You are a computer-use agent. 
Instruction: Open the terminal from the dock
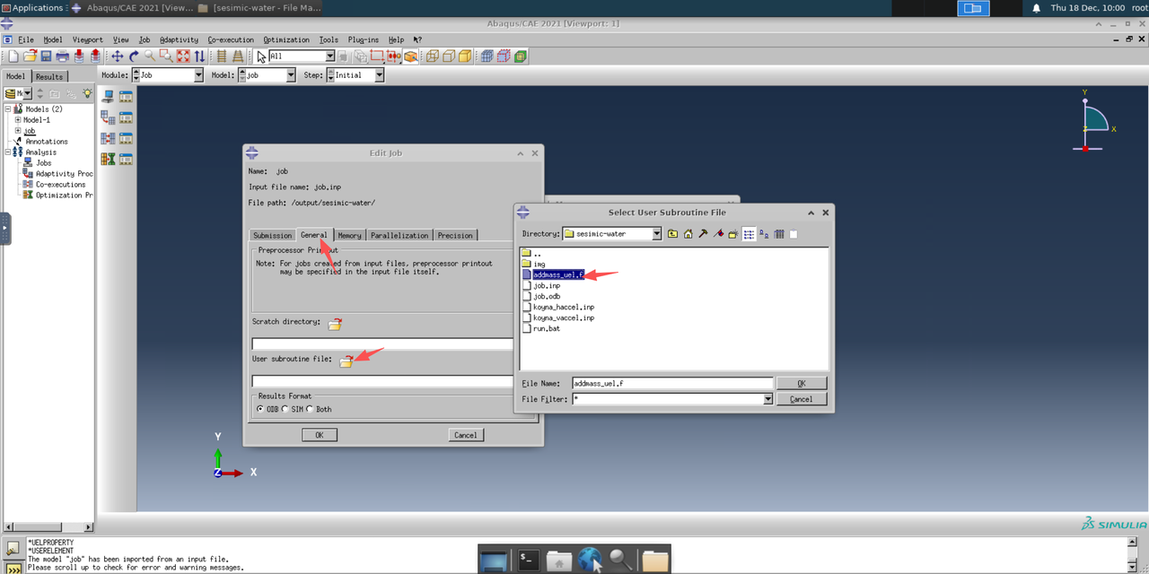(x=529, y=561)
